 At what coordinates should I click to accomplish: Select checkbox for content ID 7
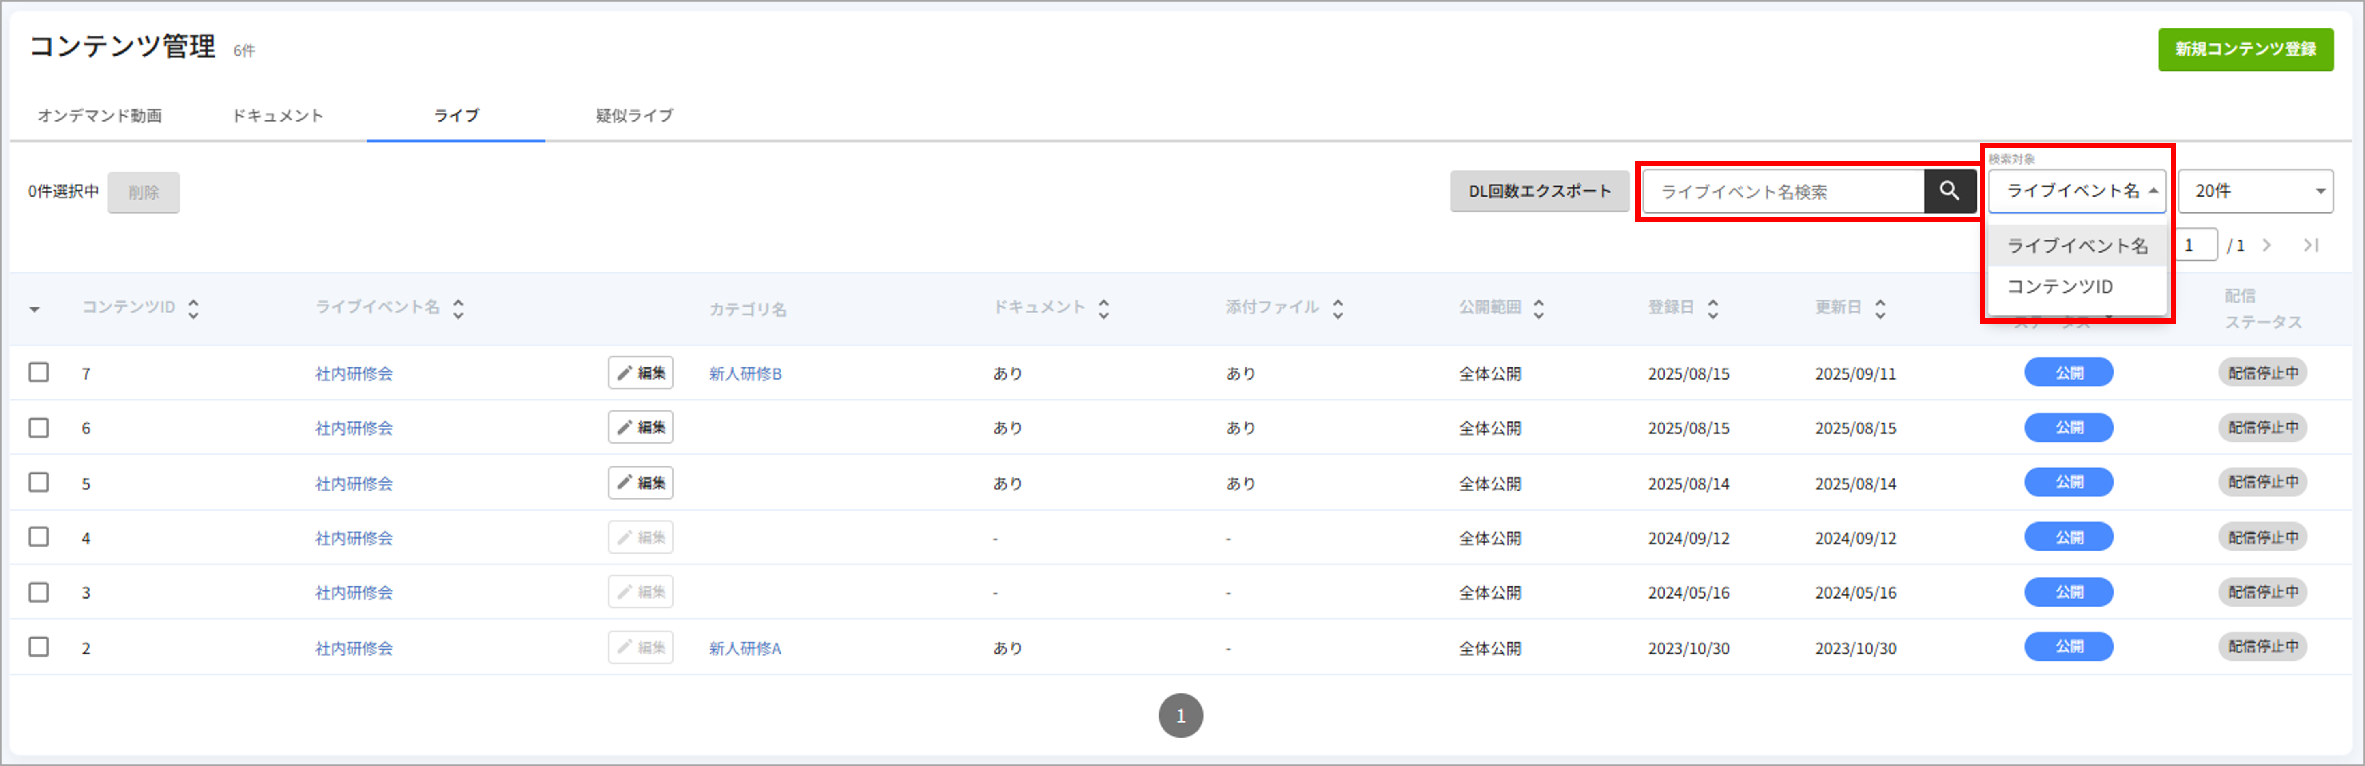pyautogui.click(x=39, y=372)
